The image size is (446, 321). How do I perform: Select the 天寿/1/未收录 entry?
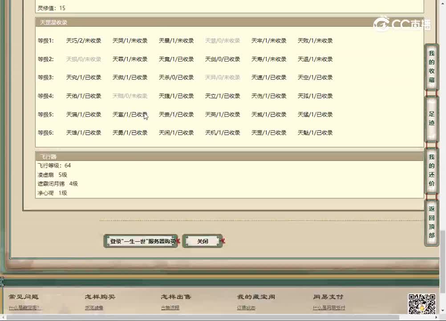(x=269, y=59)
